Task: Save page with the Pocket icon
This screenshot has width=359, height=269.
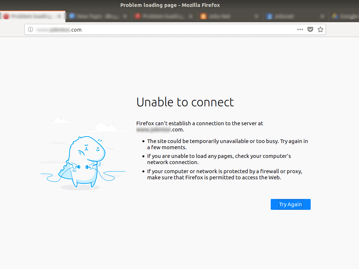Action: click(x=310, y=29)
